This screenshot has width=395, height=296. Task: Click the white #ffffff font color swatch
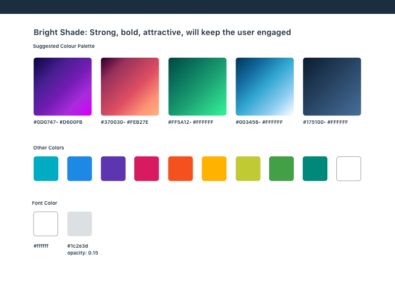tap(46, 224)
